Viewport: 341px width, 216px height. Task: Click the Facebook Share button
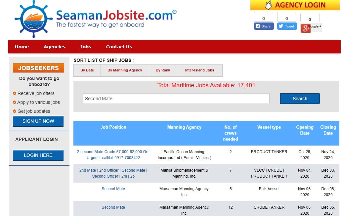[x=264, y=26]
